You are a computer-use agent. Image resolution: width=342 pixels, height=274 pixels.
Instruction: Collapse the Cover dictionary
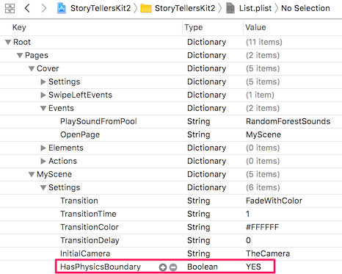click(x=32, y=68)
